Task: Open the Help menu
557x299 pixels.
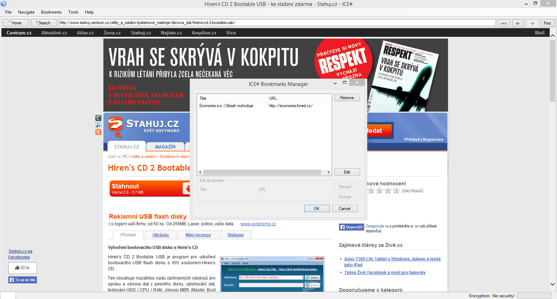Action: (x=89, y=12)
